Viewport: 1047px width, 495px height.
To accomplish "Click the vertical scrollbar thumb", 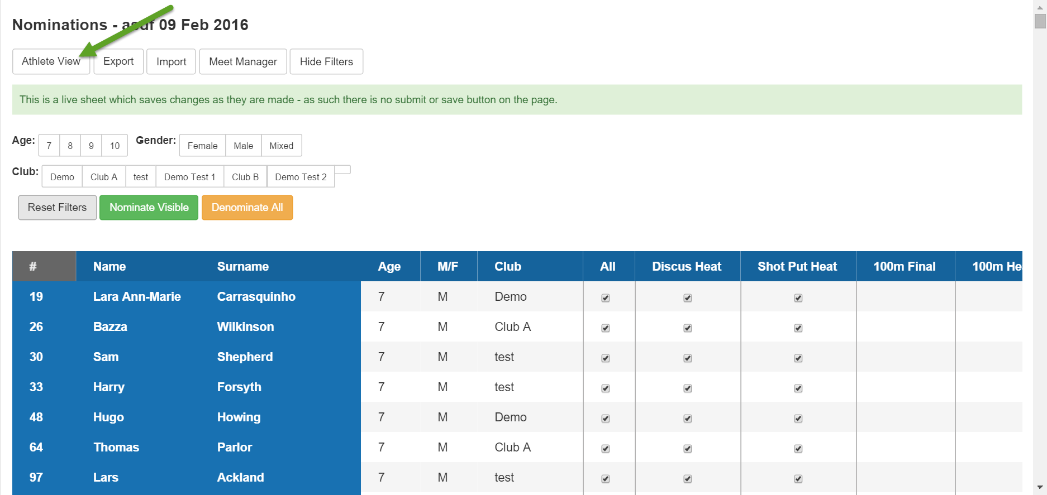I will (x=1040, y=21).
